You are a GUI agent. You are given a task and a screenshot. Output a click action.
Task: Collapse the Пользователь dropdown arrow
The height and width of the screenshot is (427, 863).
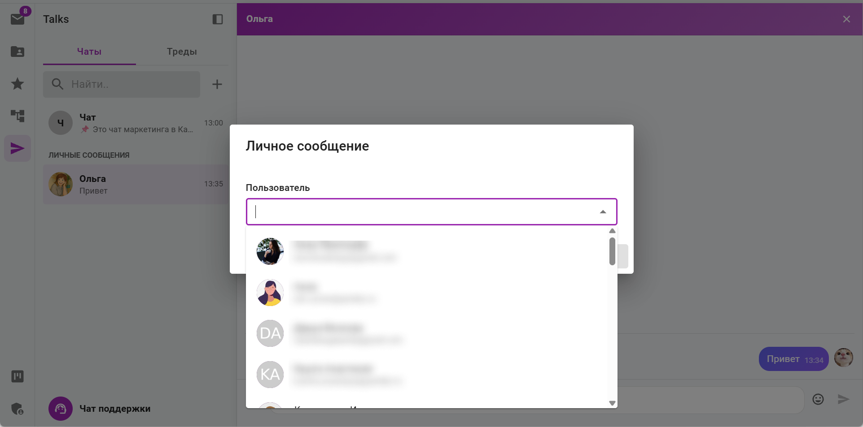[603, 212]
